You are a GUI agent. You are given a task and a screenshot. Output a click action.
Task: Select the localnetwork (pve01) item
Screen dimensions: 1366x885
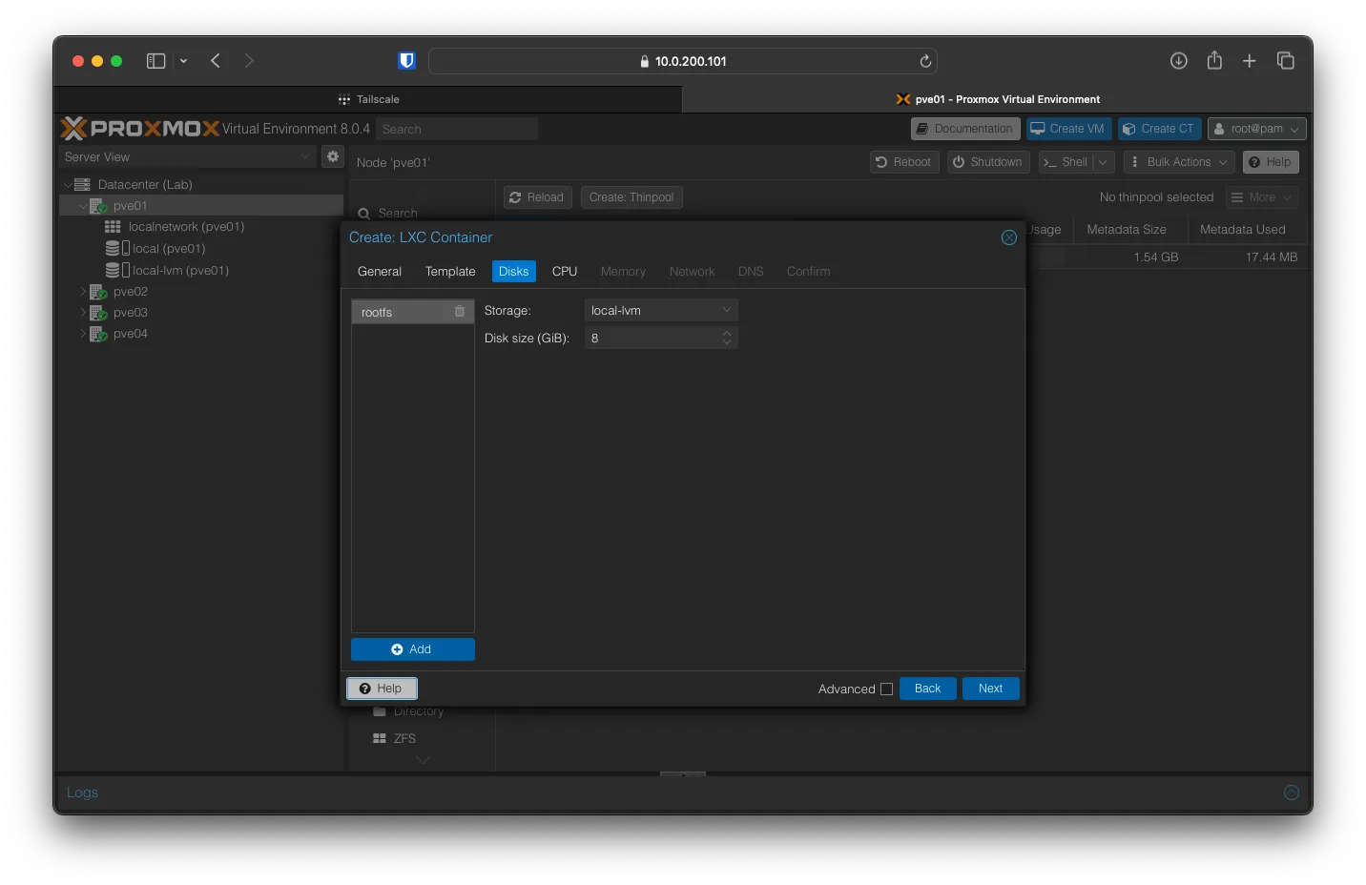(x=186, y=227)
